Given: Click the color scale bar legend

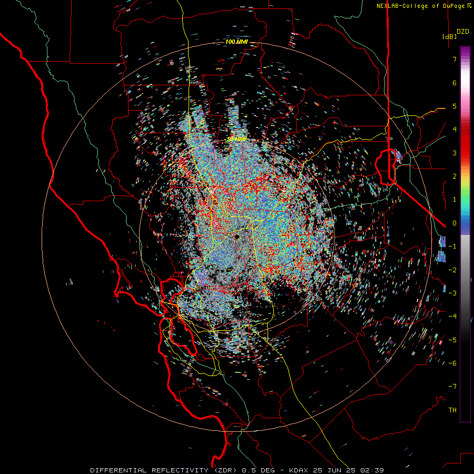Looking at the screenshot, I should point(465,234).
